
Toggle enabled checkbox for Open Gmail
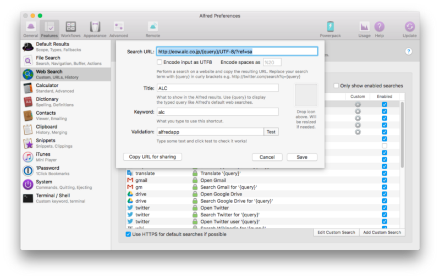(x=384, y=180)
